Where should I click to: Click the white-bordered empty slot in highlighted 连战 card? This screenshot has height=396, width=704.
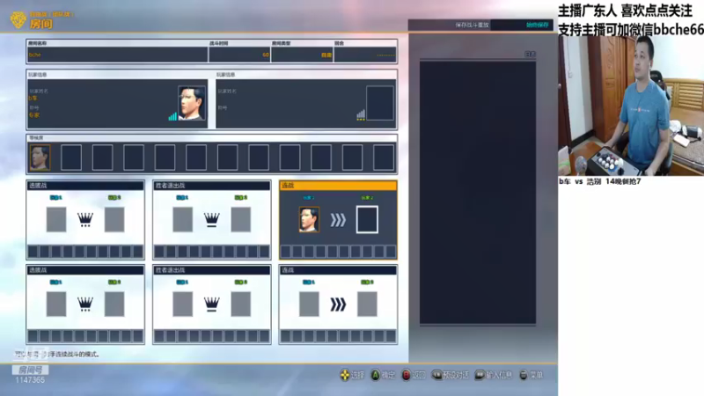[x=367, y=219]
